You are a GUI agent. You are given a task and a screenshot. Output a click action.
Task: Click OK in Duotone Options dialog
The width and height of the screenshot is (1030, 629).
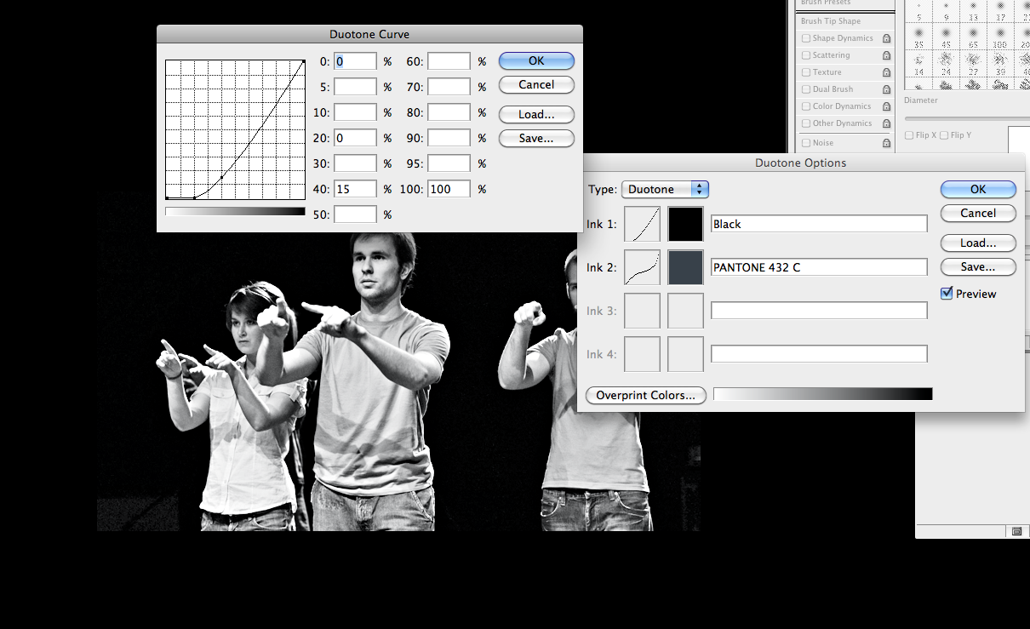point(978,190)
